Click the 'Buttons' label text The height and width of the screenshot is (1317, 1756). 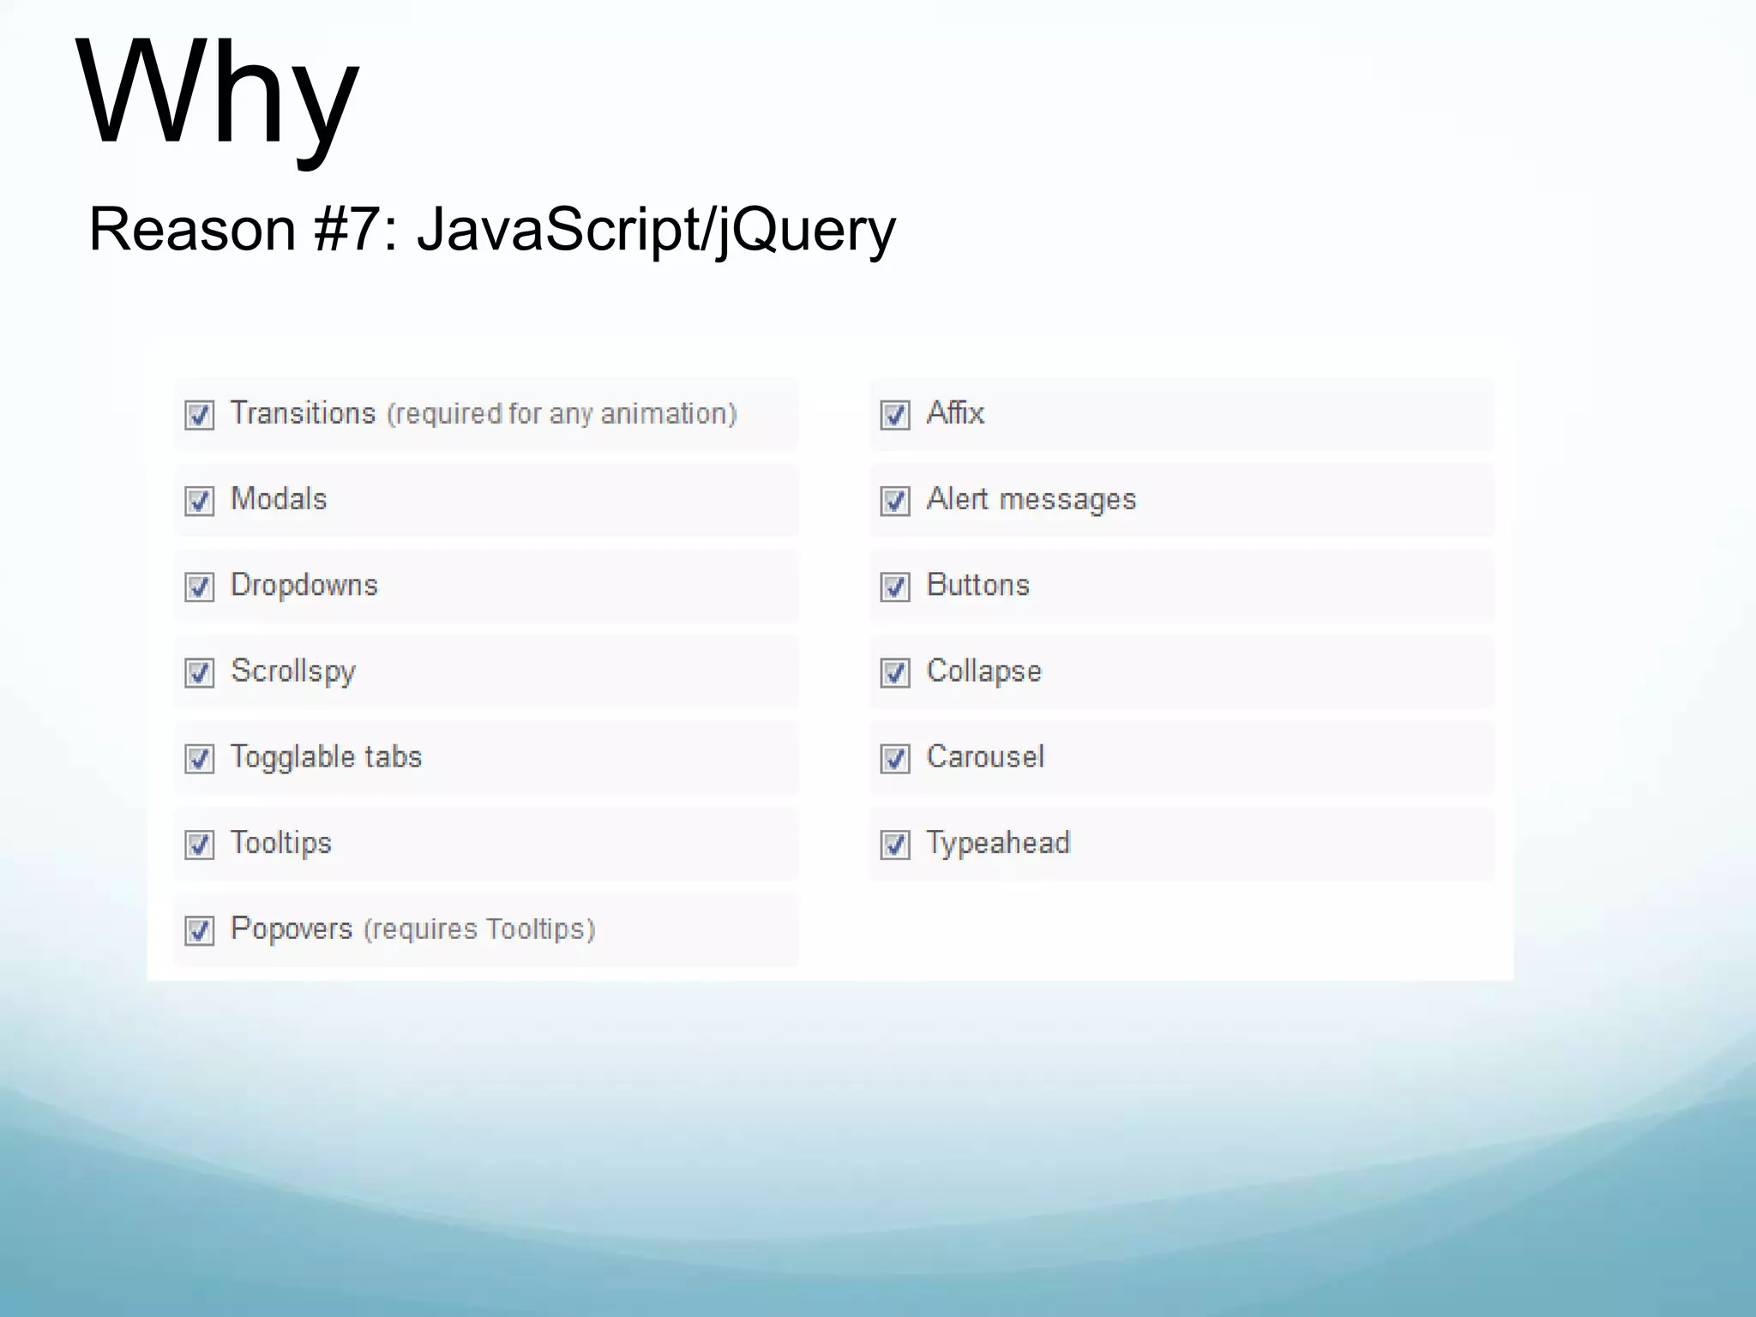click(x=978, y=585)
